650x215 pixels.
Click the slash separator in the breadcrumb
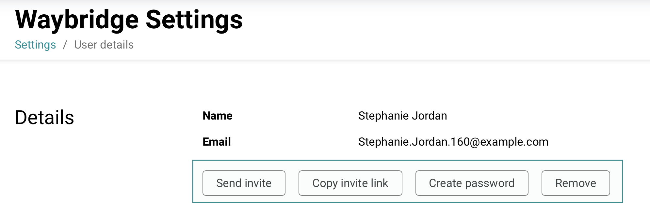tap(65, 45)
